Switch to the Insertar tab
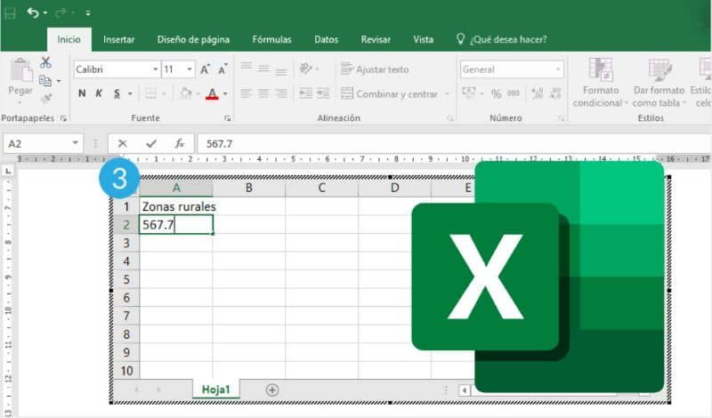This screenshot has width=712, height=418. click(118, 39)
